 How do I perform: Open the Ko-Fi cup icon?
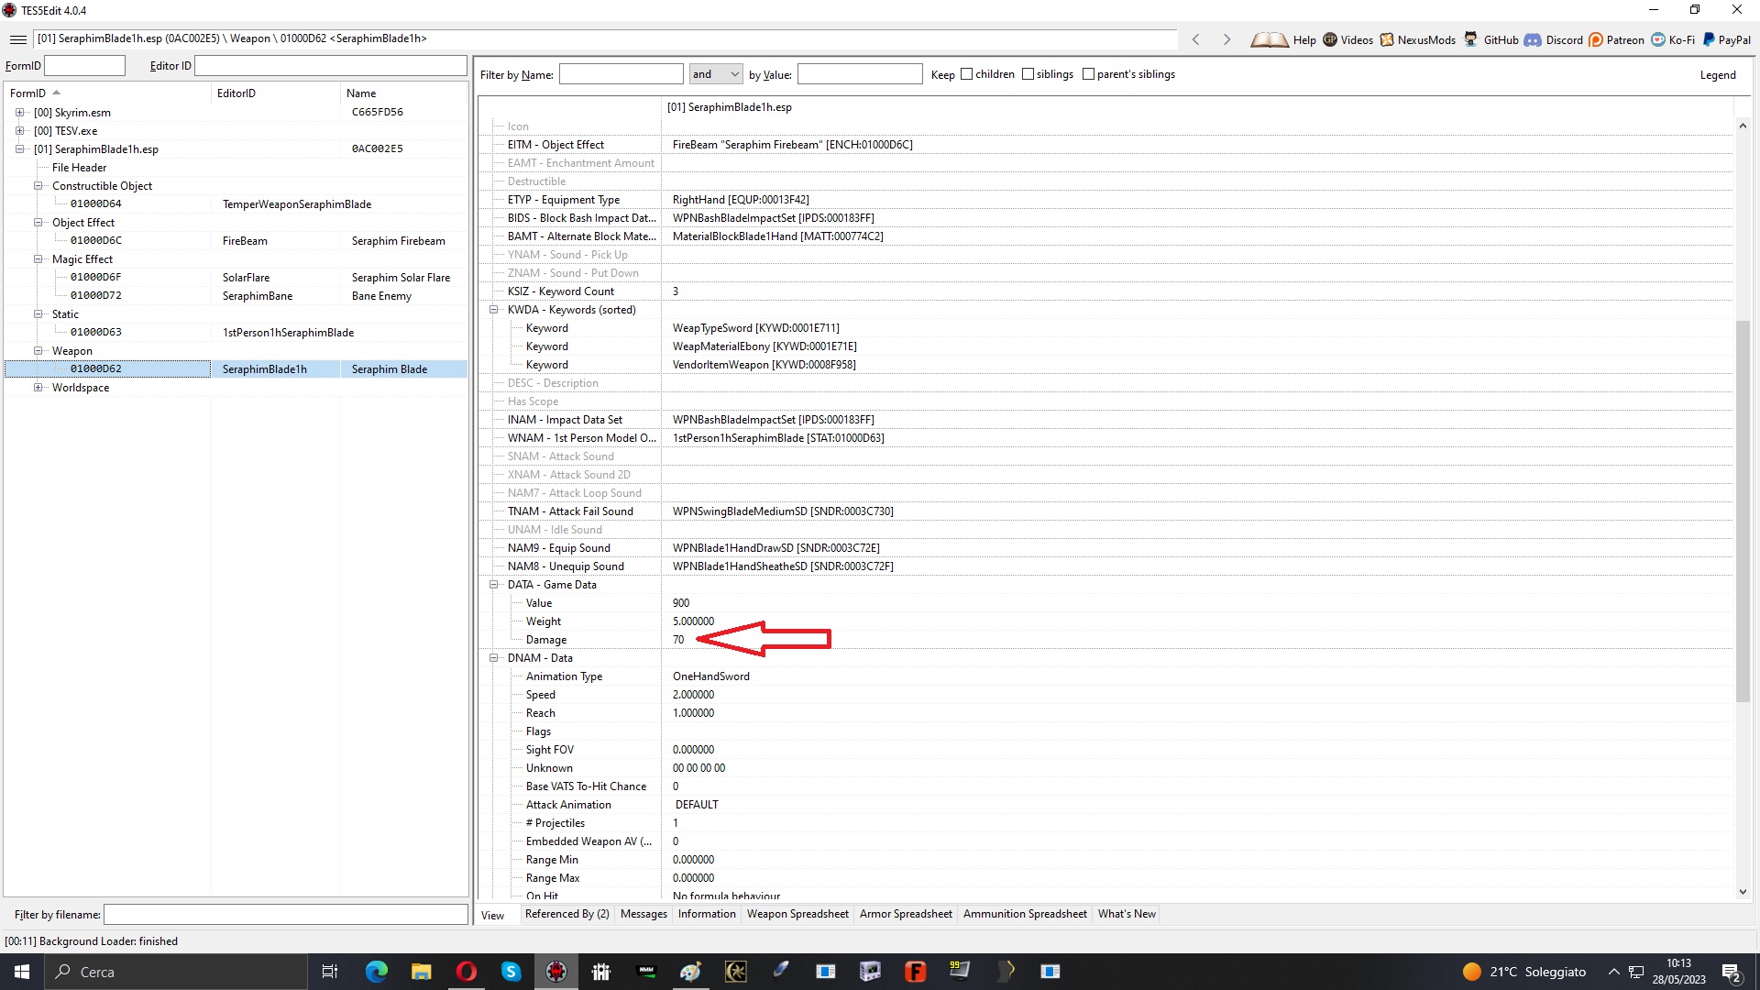(1658, 39)
